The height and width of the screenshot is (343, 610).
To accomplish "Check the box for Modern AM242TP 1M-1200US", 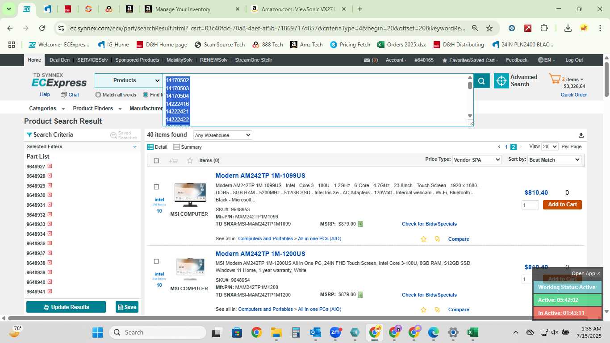I will pyautogui.click(x=156, y=261).
